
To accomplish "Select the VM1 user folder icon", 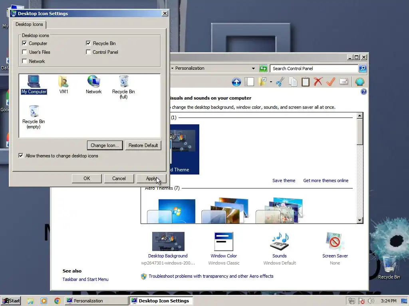I will pyautogui.click(x=64, y=84).
